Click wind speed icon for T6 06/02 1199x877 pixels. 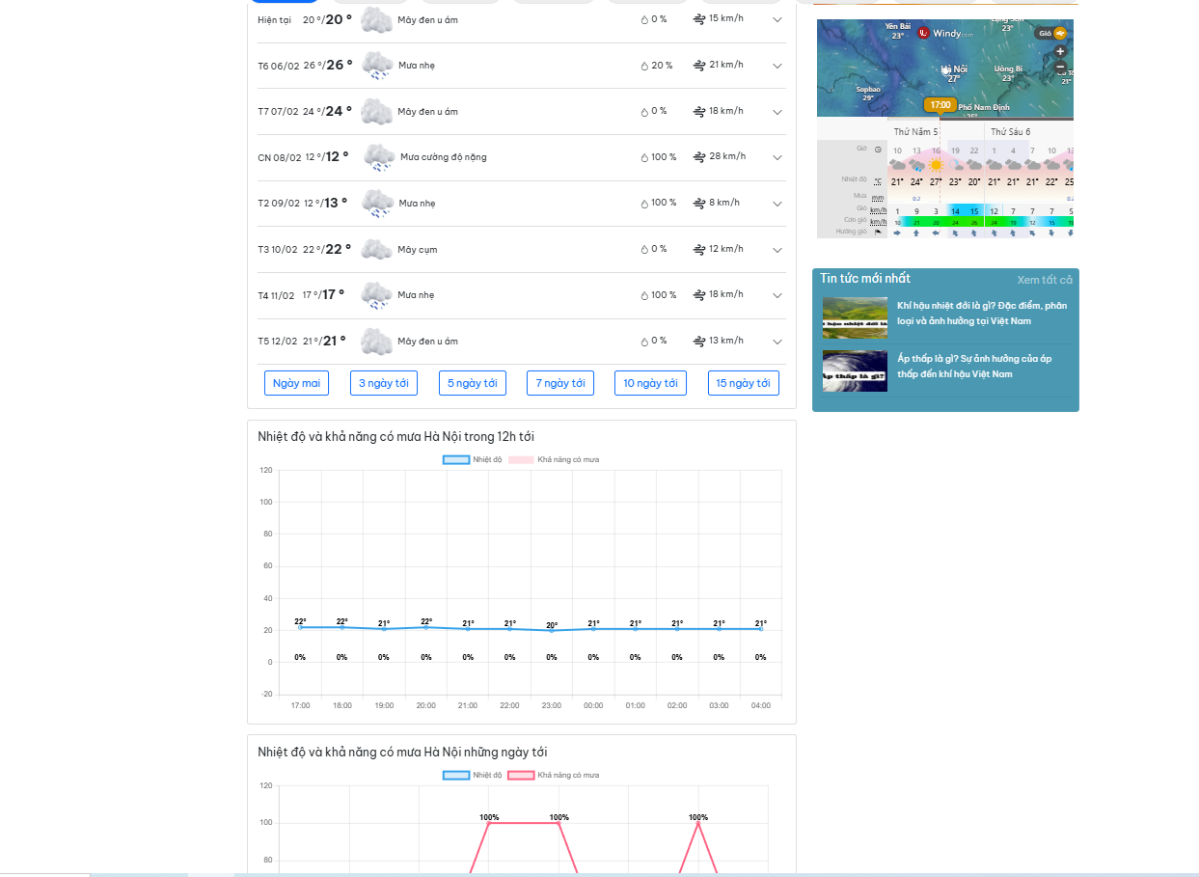pyautogui.click(x=699, y=66)
